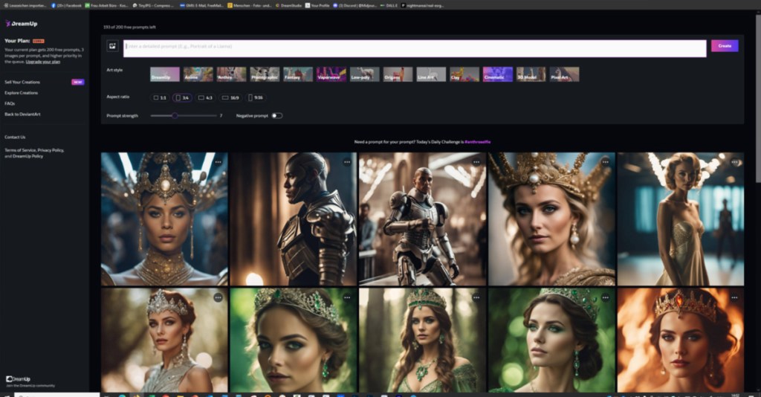Select the 16:9 aspect ratio option
This screenshot has width=761, height=397.
(230, 97)
